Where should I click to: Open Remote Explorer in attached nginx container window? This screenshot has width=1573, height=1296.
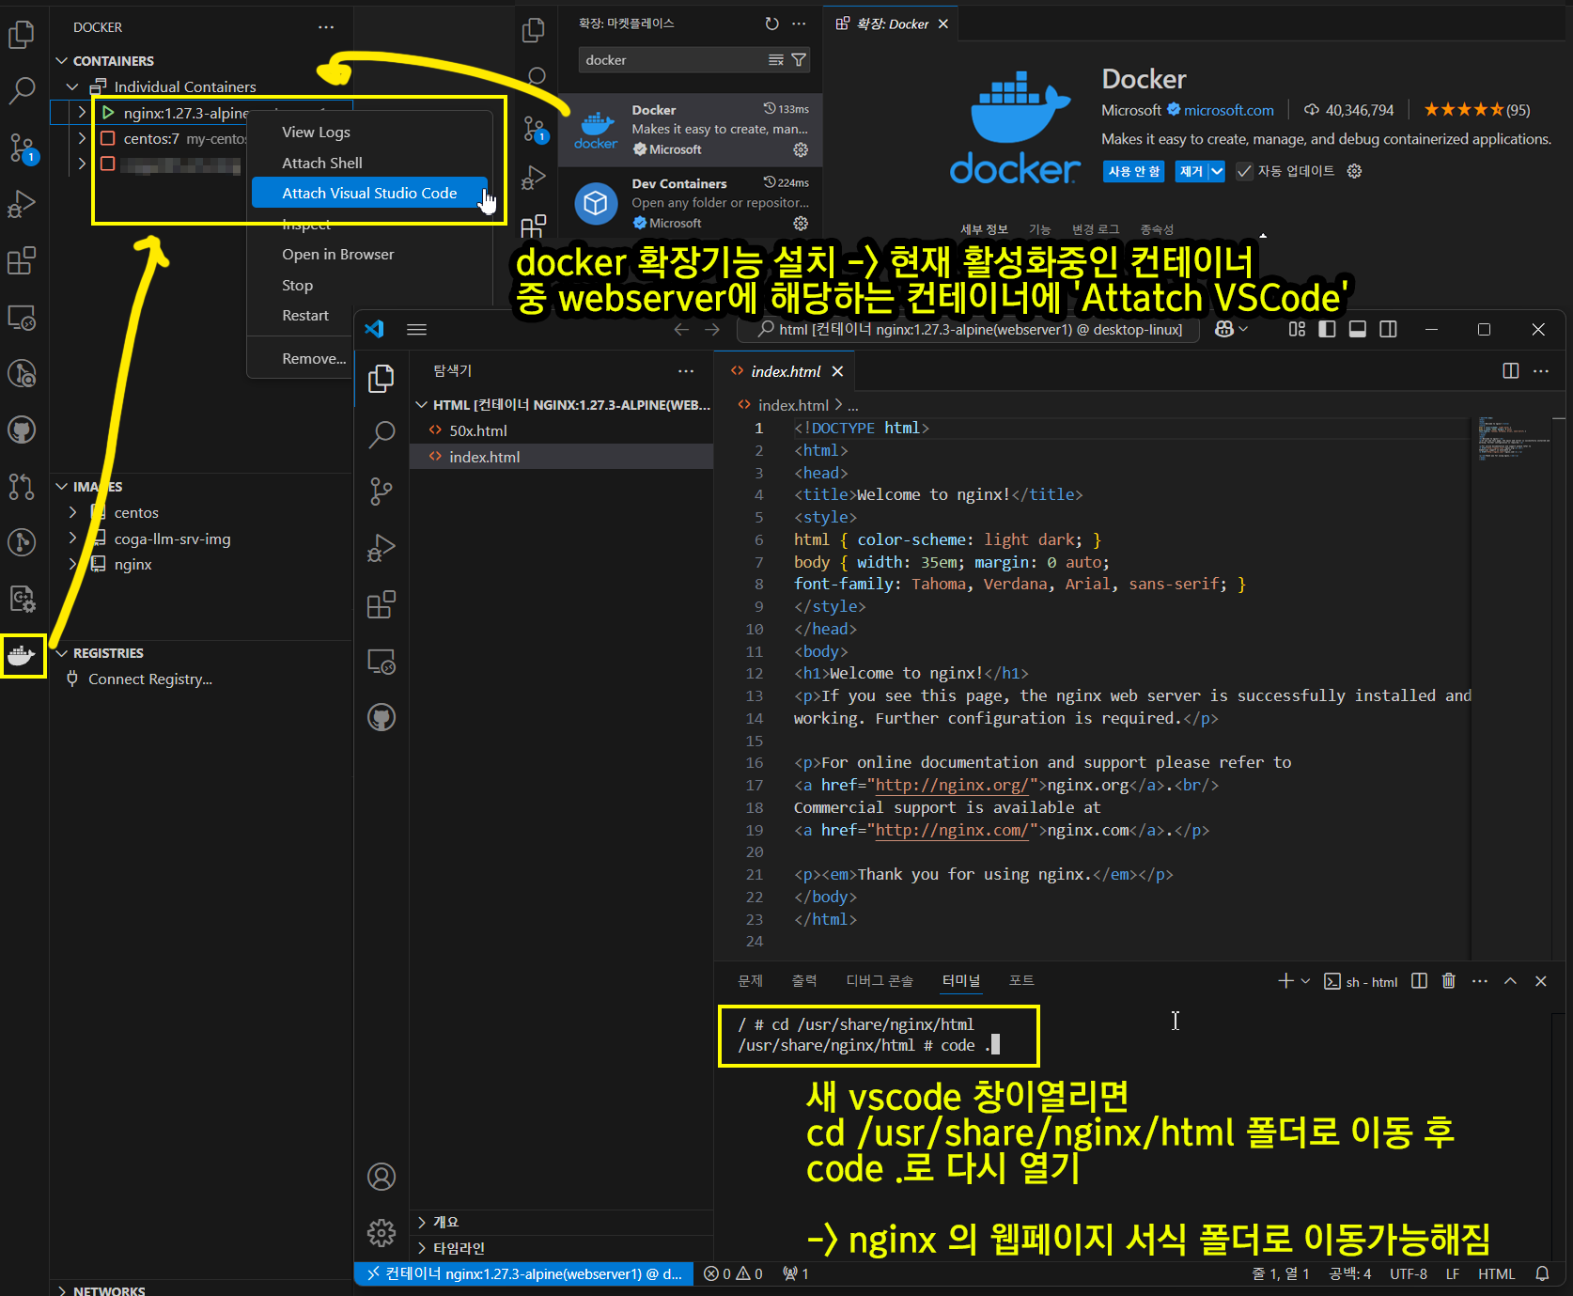(382, 662)
